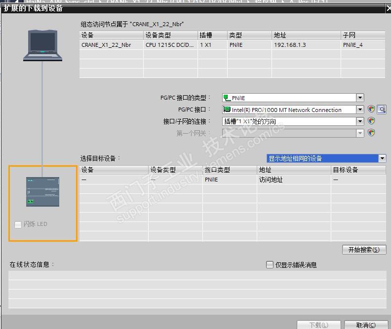Select the CRANE_X1_22_Nbr device cell
Image resolution: width=391 pixels, height=329 pixels.
point(111,45)
